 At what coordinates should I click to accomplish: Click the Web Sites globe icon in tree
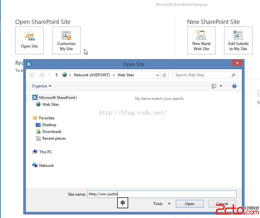pos(38,104)
